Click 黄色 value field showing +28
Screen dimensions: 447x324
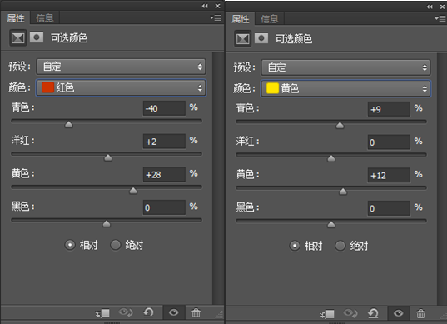pyautogui.click(x=164, y=175)
